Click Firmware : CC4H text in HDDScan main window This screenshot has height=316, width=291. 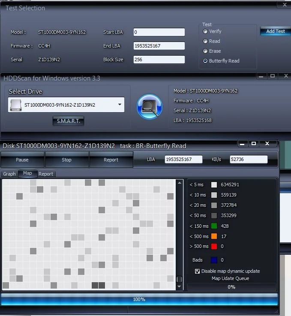pos(191,101)
